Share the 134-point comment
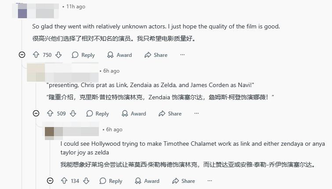 (183, 181)
